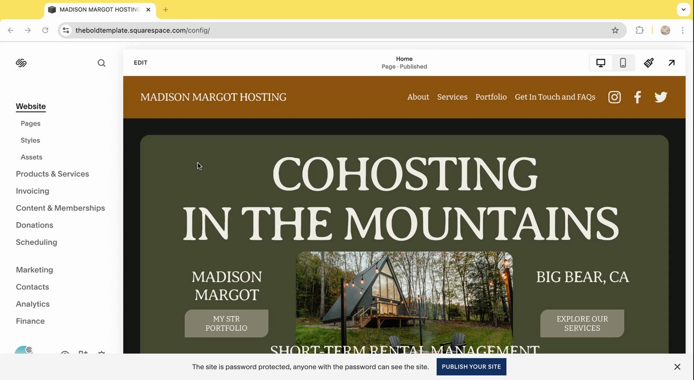Open Content & Memberships
The width and height of the screenshot is (694, 380).
click(x=60, y=208)
